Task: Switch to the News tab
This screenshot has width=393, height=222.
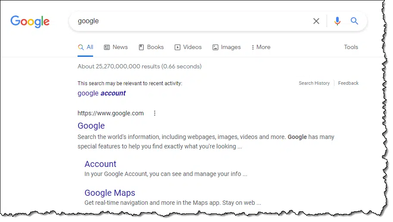Action: tap(116, 47)
